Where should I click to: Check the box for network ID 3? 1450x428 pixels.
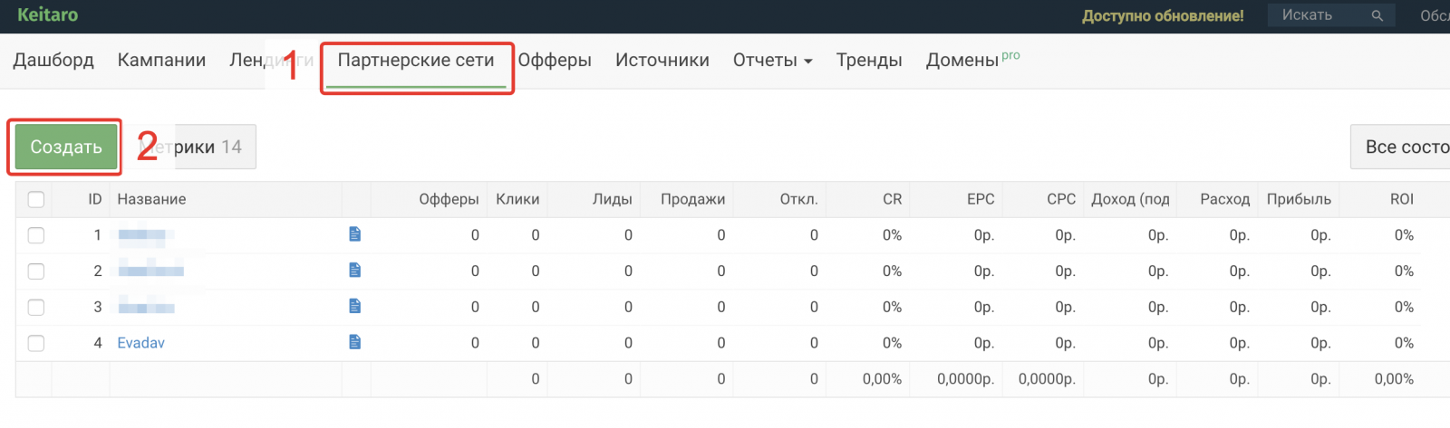tap(36, 308)
